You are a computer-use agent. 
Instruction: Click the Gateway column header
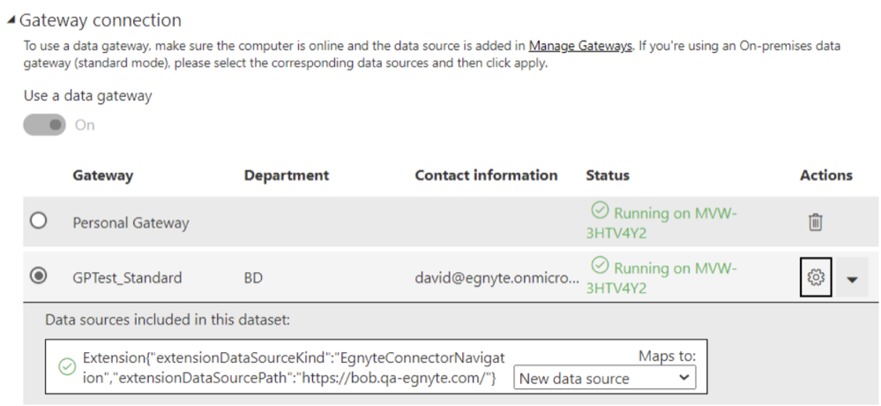(103, 176)
